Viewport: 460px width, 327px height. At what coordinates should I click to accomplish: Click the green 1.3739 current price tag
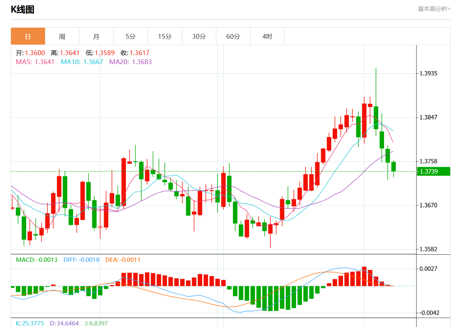coord(433,172)
